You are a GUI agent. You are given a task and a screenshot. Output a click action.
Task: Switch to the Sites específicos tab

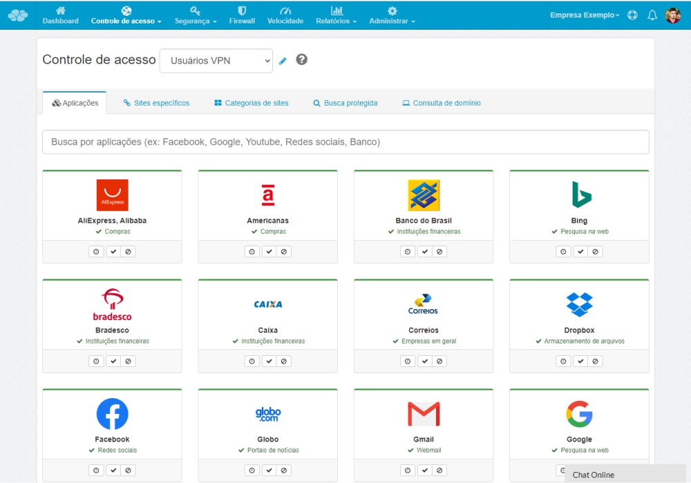[x=156, y=103]
